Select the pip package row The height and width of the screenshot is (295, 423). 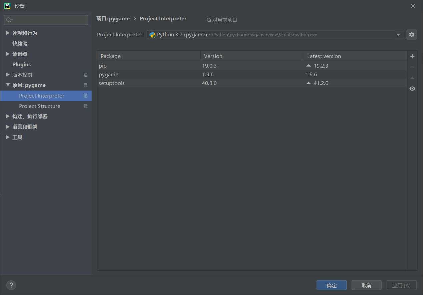252,66
